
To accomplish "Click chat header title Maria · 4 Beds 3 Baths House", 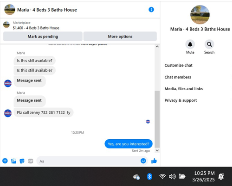I will click(x=47, y=10).
